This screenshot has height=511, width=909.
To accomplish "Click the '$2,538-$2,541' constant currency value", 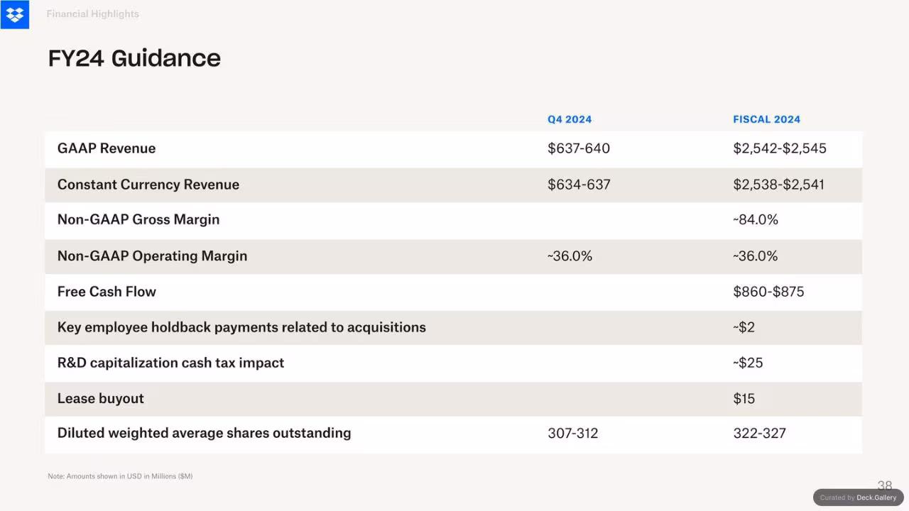I will (x=778, y=185).
